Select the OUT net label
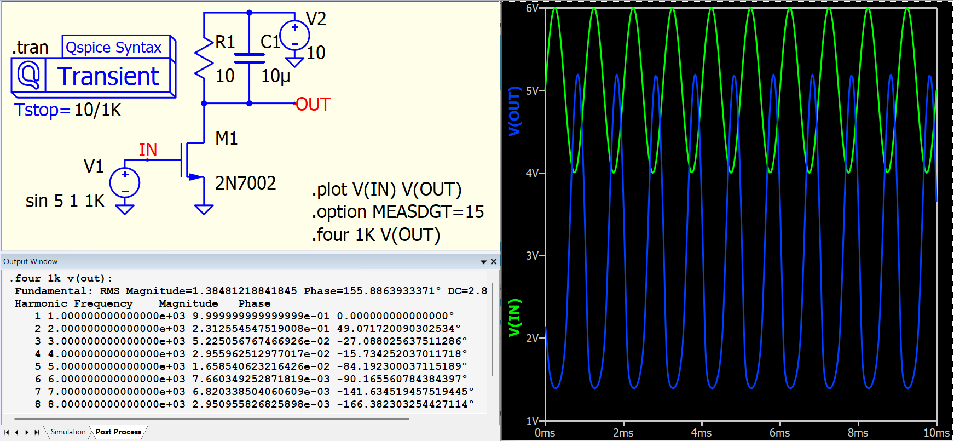The width and height of the screenshot is (954, 441). point(313,104)
